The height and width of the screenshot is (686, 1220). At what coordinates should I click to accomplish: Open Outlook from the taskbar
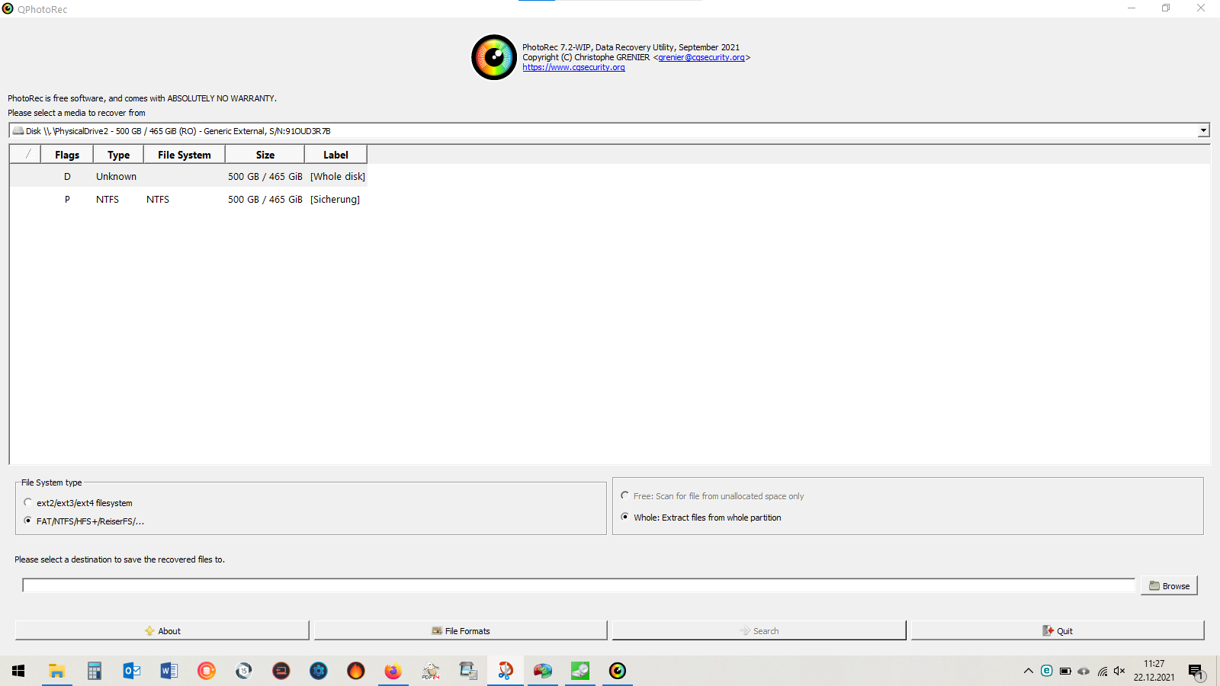[x=131, y=671]
